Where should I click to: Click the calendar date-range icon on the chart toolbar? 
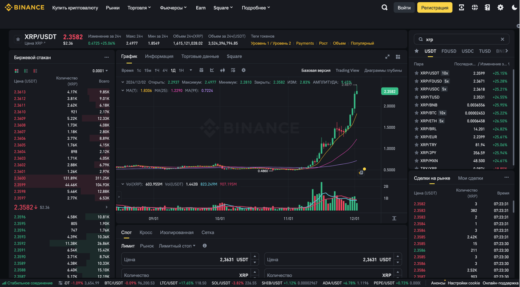(x=201, y=70)
